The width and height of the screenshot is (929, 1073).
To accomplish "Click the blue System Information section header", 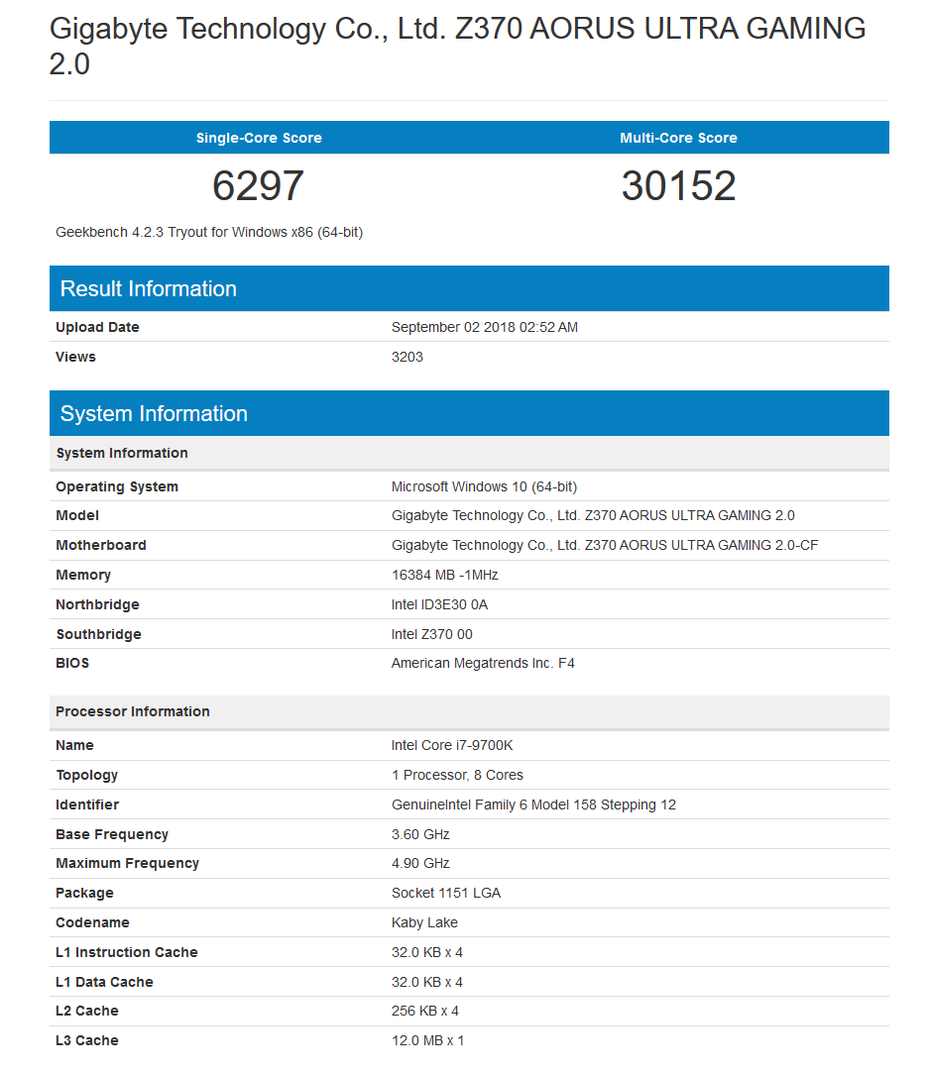I will click(x=469, y=413).
